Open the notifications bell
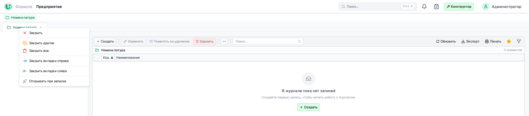The image size is (529, 116). [424, 7]
